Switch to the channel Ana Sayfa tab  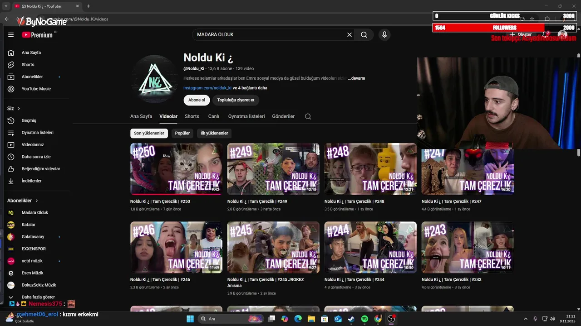141,116
